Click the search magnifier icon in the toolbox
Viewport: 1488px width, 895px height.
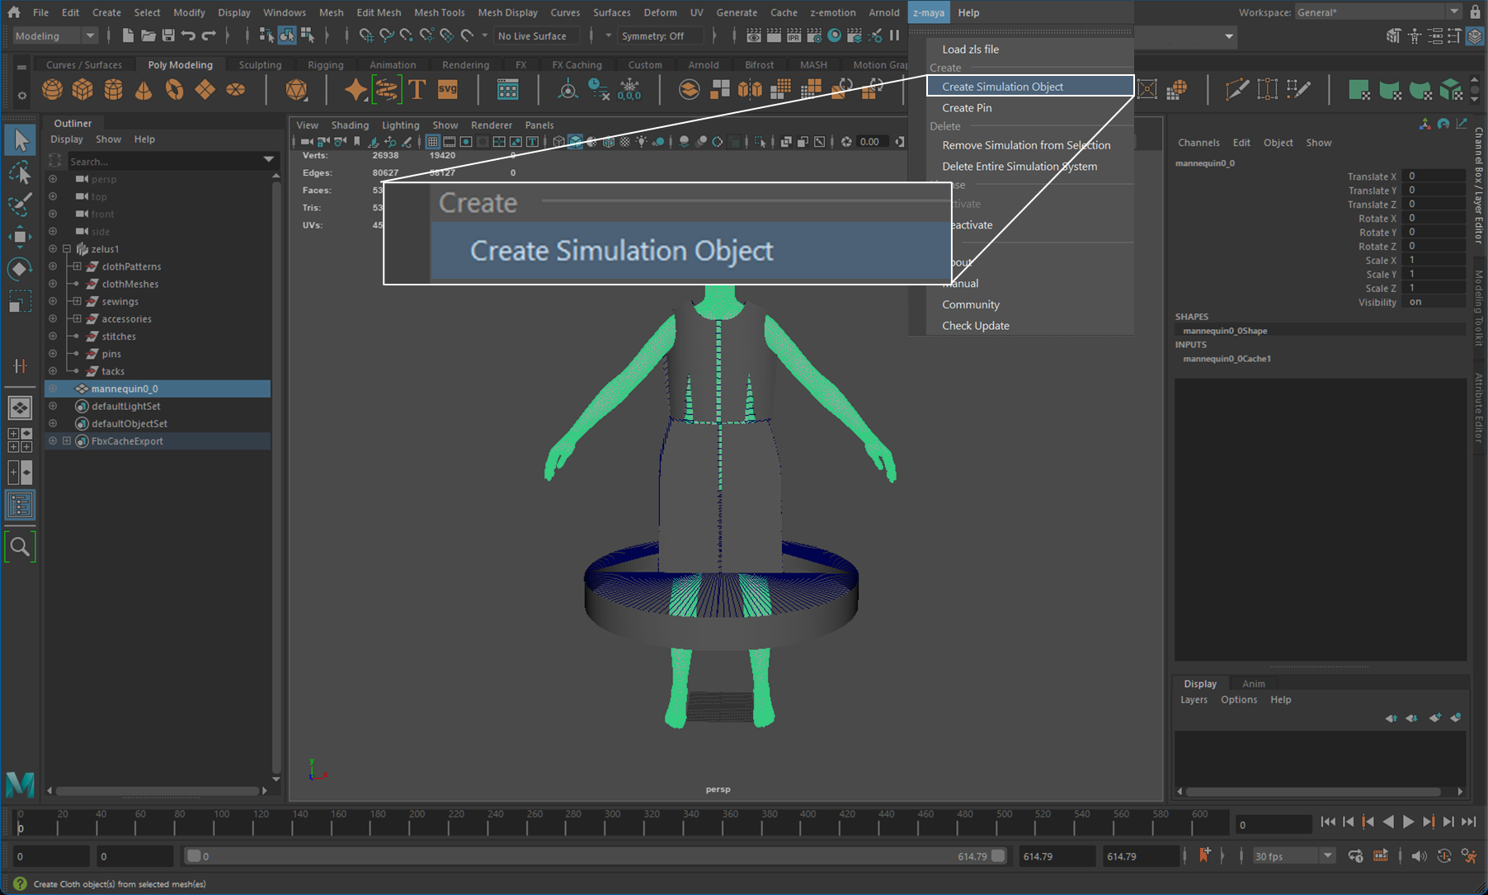[21, 547]
